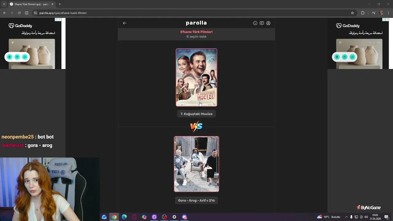Open the Chrome three-dot menu
Image resolution: width=393 pixels, height=221 pixels.
point(389,13)
